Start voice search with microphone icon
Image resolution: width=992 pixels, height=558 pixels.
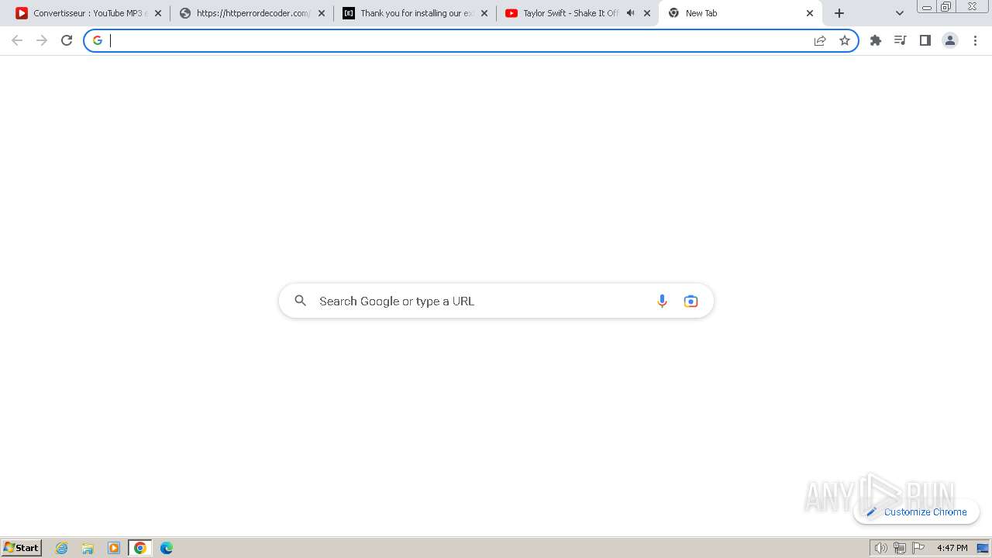click(x=662, y=301)
